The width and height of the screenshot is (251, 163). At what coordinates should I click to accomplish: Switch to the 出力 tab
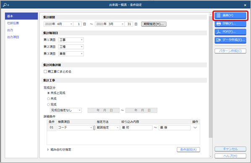10,30
